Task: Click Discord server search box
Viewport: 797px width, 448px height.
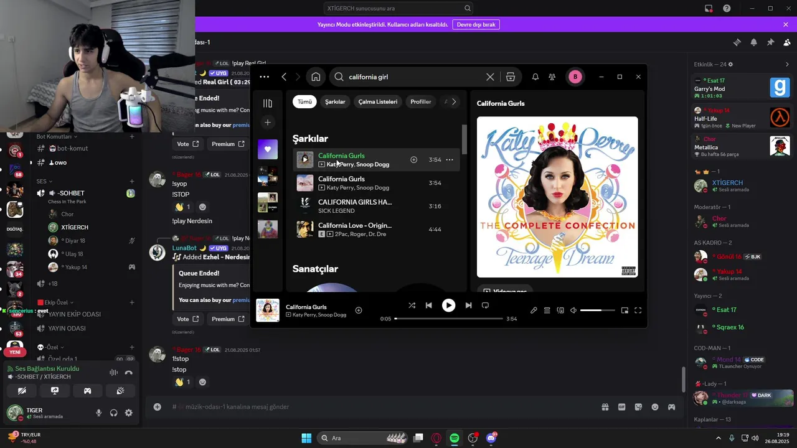Action: click(399, 8)
